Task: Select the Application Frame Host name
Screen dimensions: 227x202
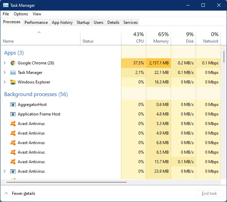Action: (x=39, y=114)
